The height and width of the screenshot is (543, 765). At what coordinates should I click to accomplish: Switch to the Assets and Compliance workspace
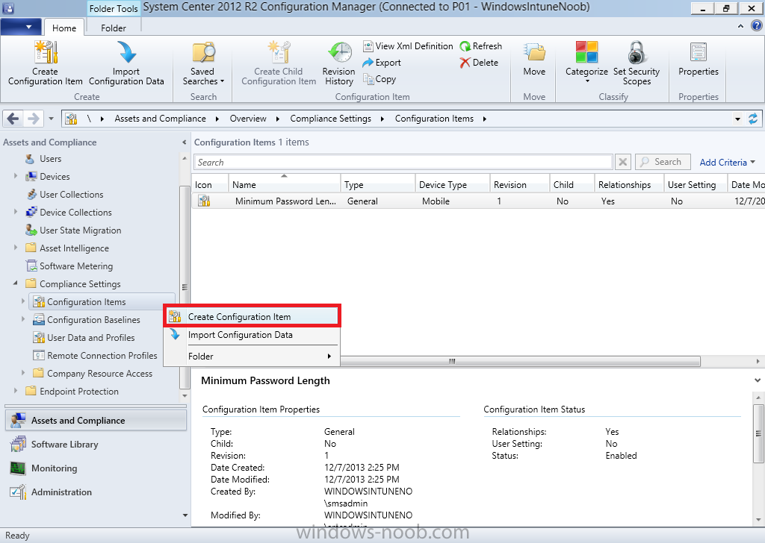click(96, 420)
